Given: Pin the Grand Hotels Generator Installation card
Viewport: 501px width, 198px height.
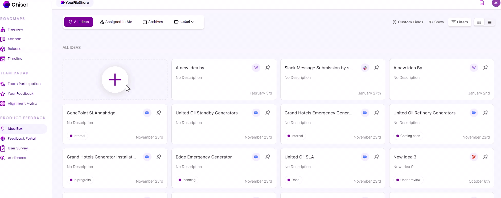Looking at the screenshot, I should [x=159, y=157].
